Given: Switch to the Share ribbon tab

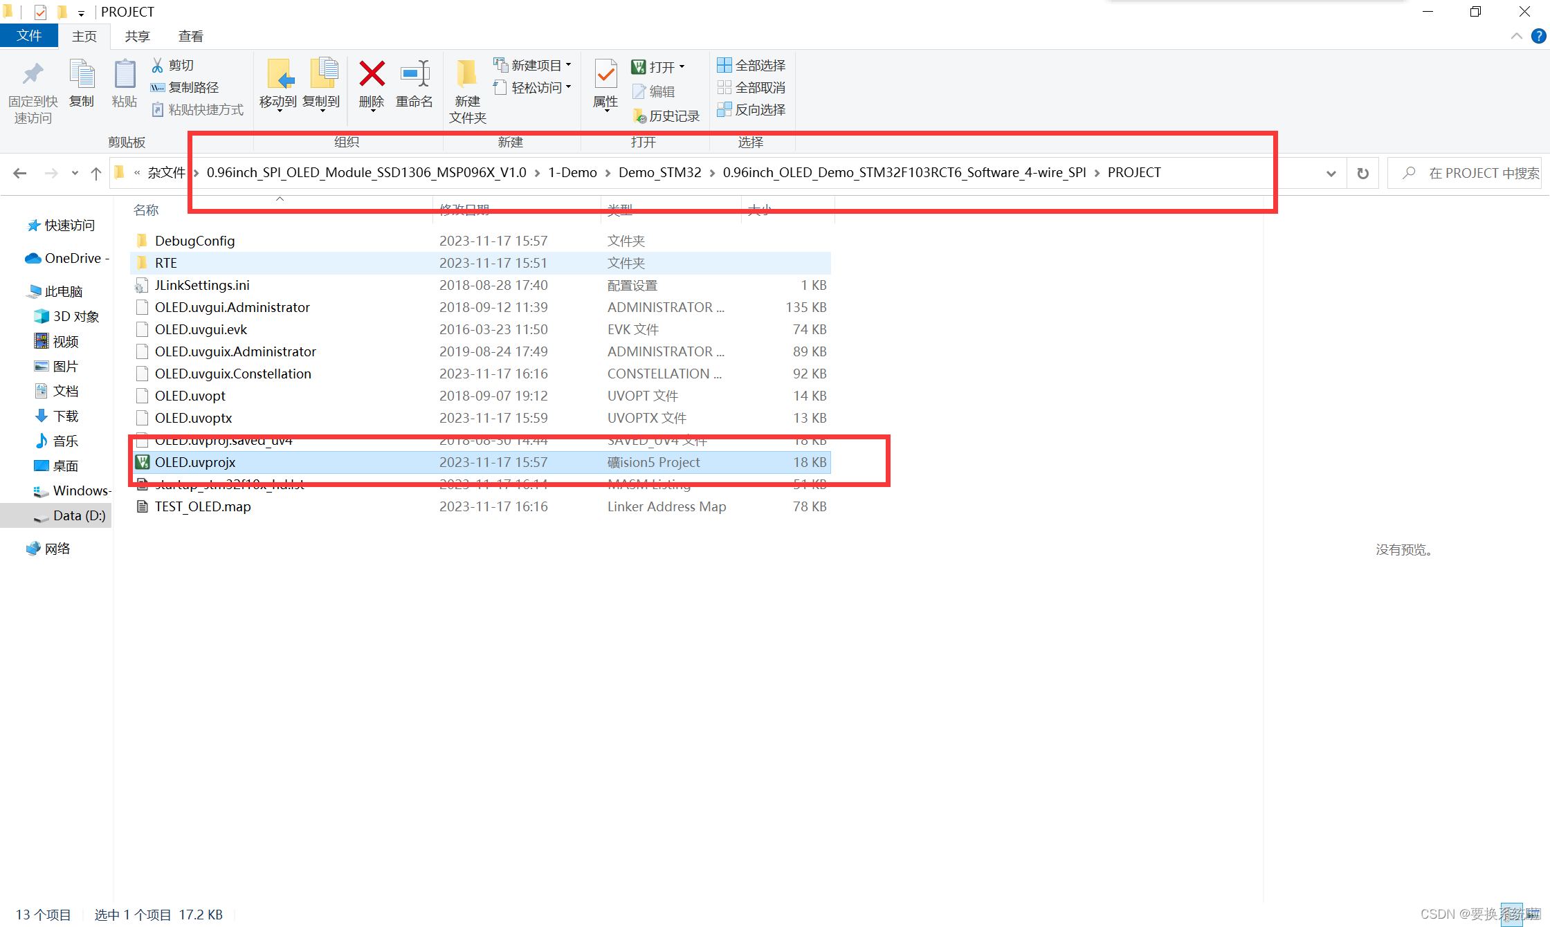Looking at the screenshot, I should pyautogui.click(x=137, y=36).
